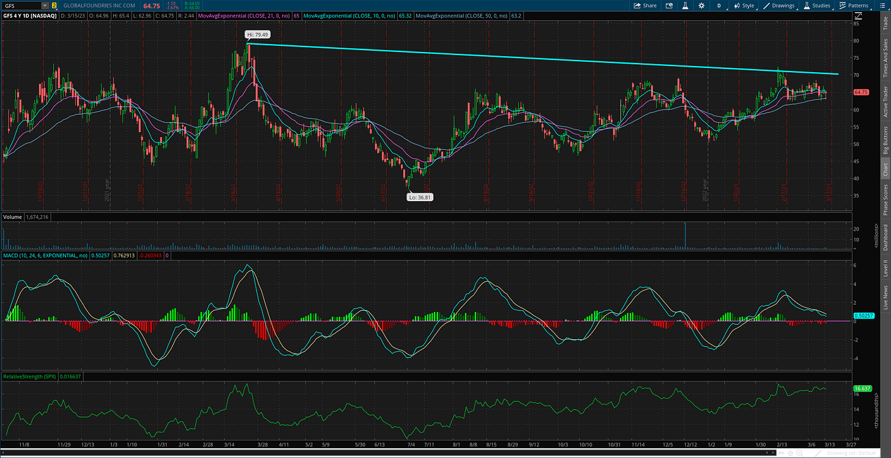Click the GFS symbol input field
The image size is (891, 458).
coord(21,6)
